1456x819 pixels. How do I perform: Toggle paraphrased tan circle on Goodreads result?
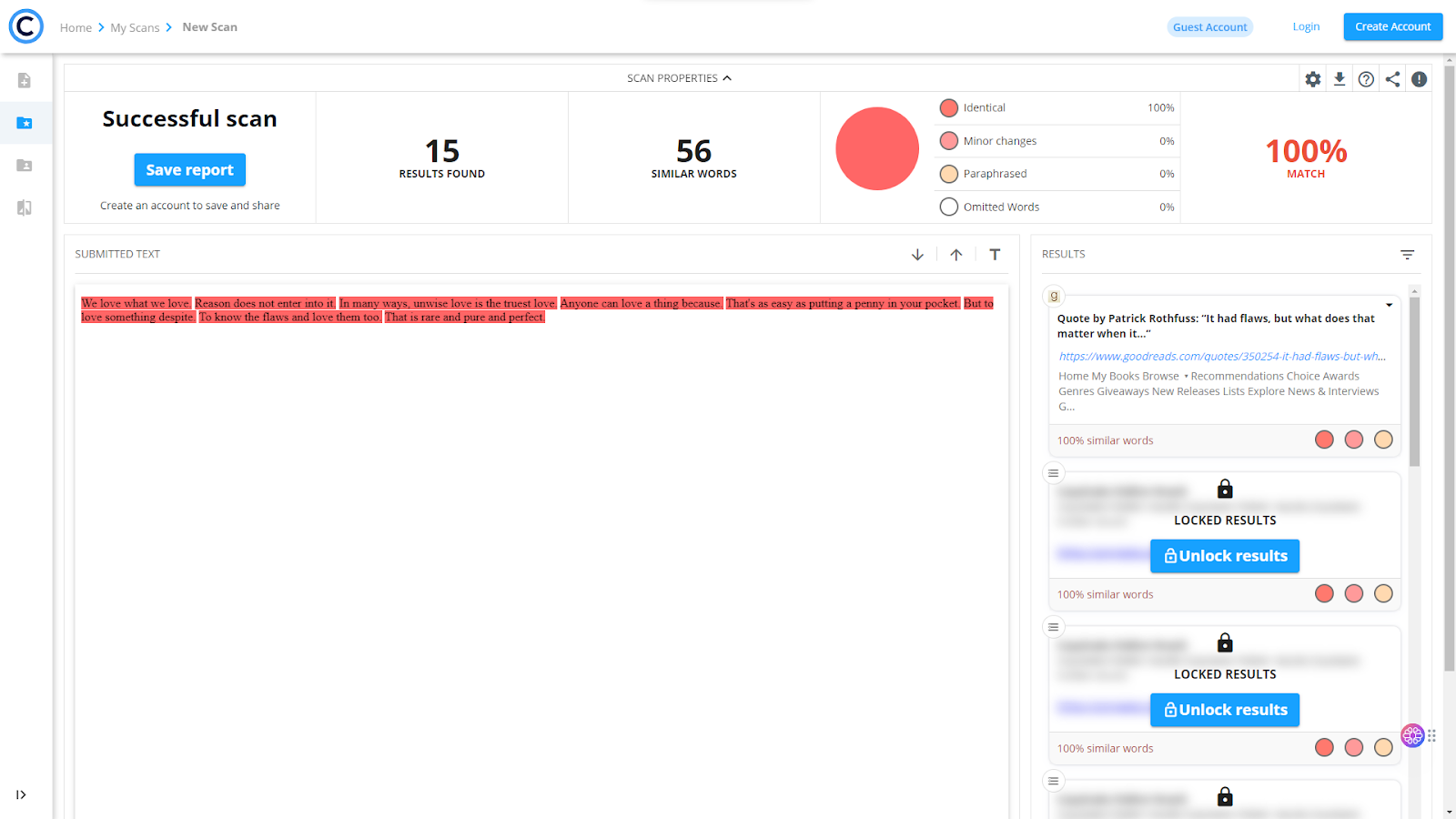coord(1383,440)
